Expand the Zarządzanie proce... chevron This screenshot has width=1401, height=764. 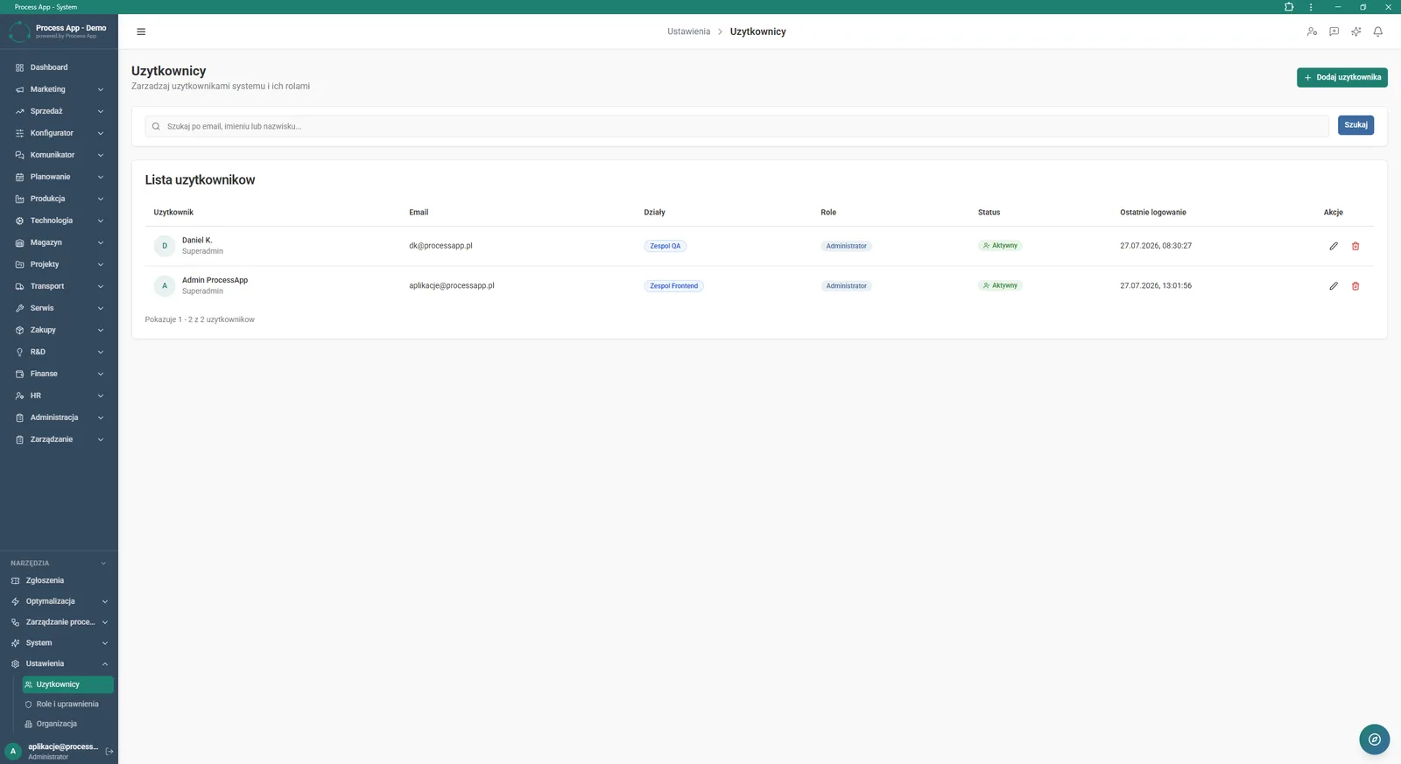click(105, 622)
